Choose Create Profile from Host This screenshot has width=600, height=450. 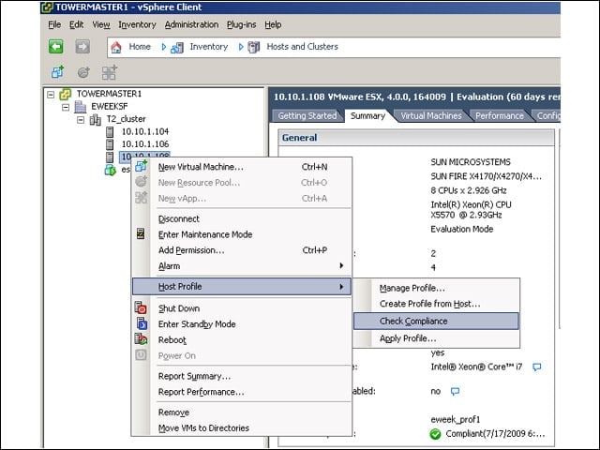pyautogui.click(x=436, y=304)
